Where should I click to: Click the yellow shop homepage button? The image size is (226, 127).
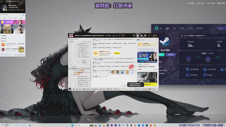coord(150,84)
